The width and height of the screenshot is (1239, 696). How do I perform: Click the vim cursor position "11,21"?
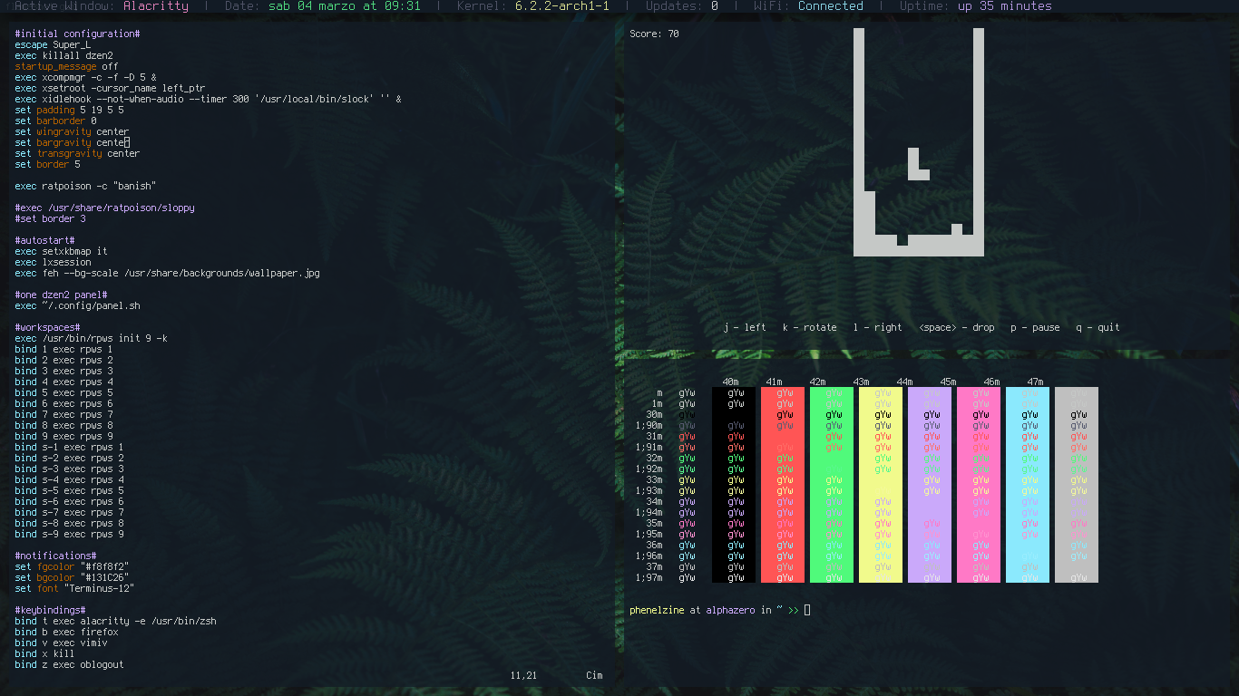pos(523,675)
